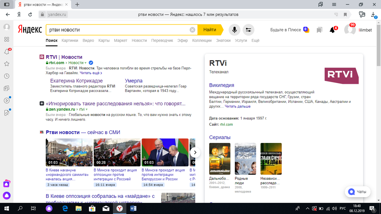Open sidebar profile avatar icon
Screen dimensions: 381x214
point(6,27)
